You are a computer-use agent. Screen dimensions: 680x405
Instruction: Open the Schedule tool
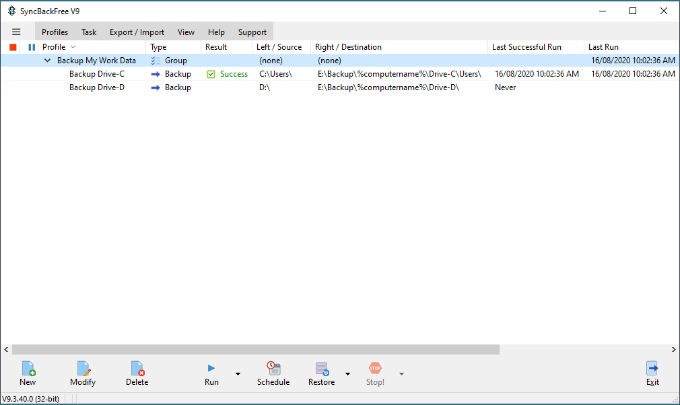pos(273,369)
